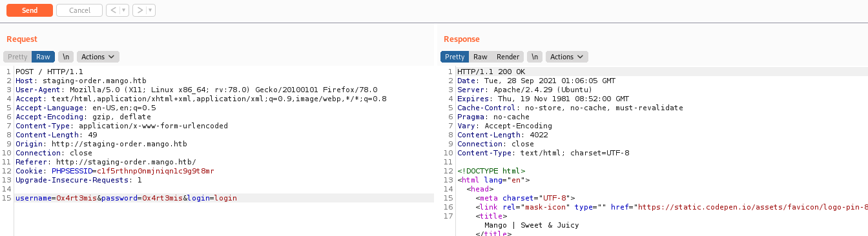
Task: Go back with the previous history arrow
Action: (112, 10)
